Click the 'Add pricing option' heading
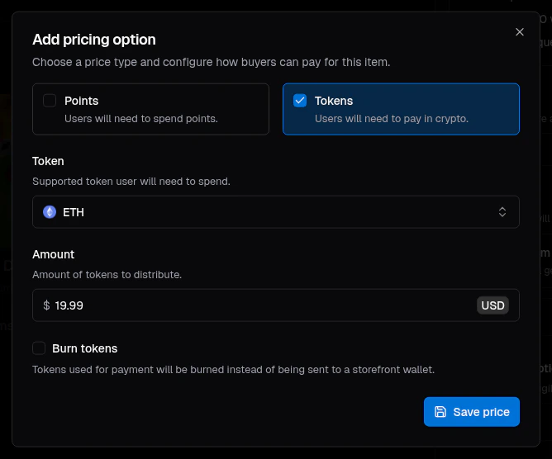This screenshot has height=459, width=552. coord(93,40)
